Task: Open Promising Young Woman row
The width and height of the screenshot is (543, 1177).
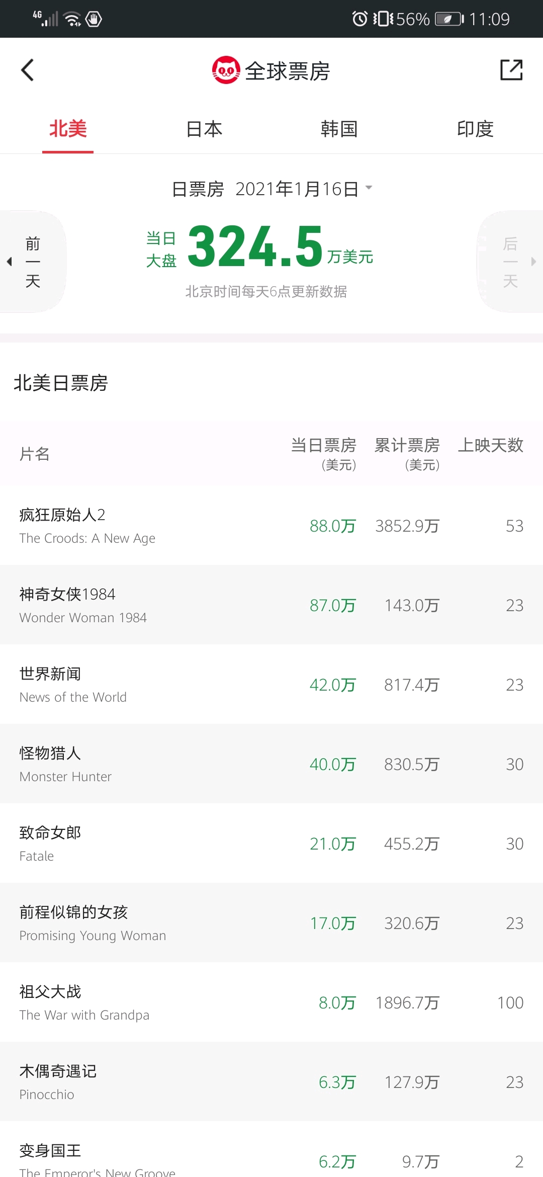Action: pyautogui.click(x=271, y=923)
